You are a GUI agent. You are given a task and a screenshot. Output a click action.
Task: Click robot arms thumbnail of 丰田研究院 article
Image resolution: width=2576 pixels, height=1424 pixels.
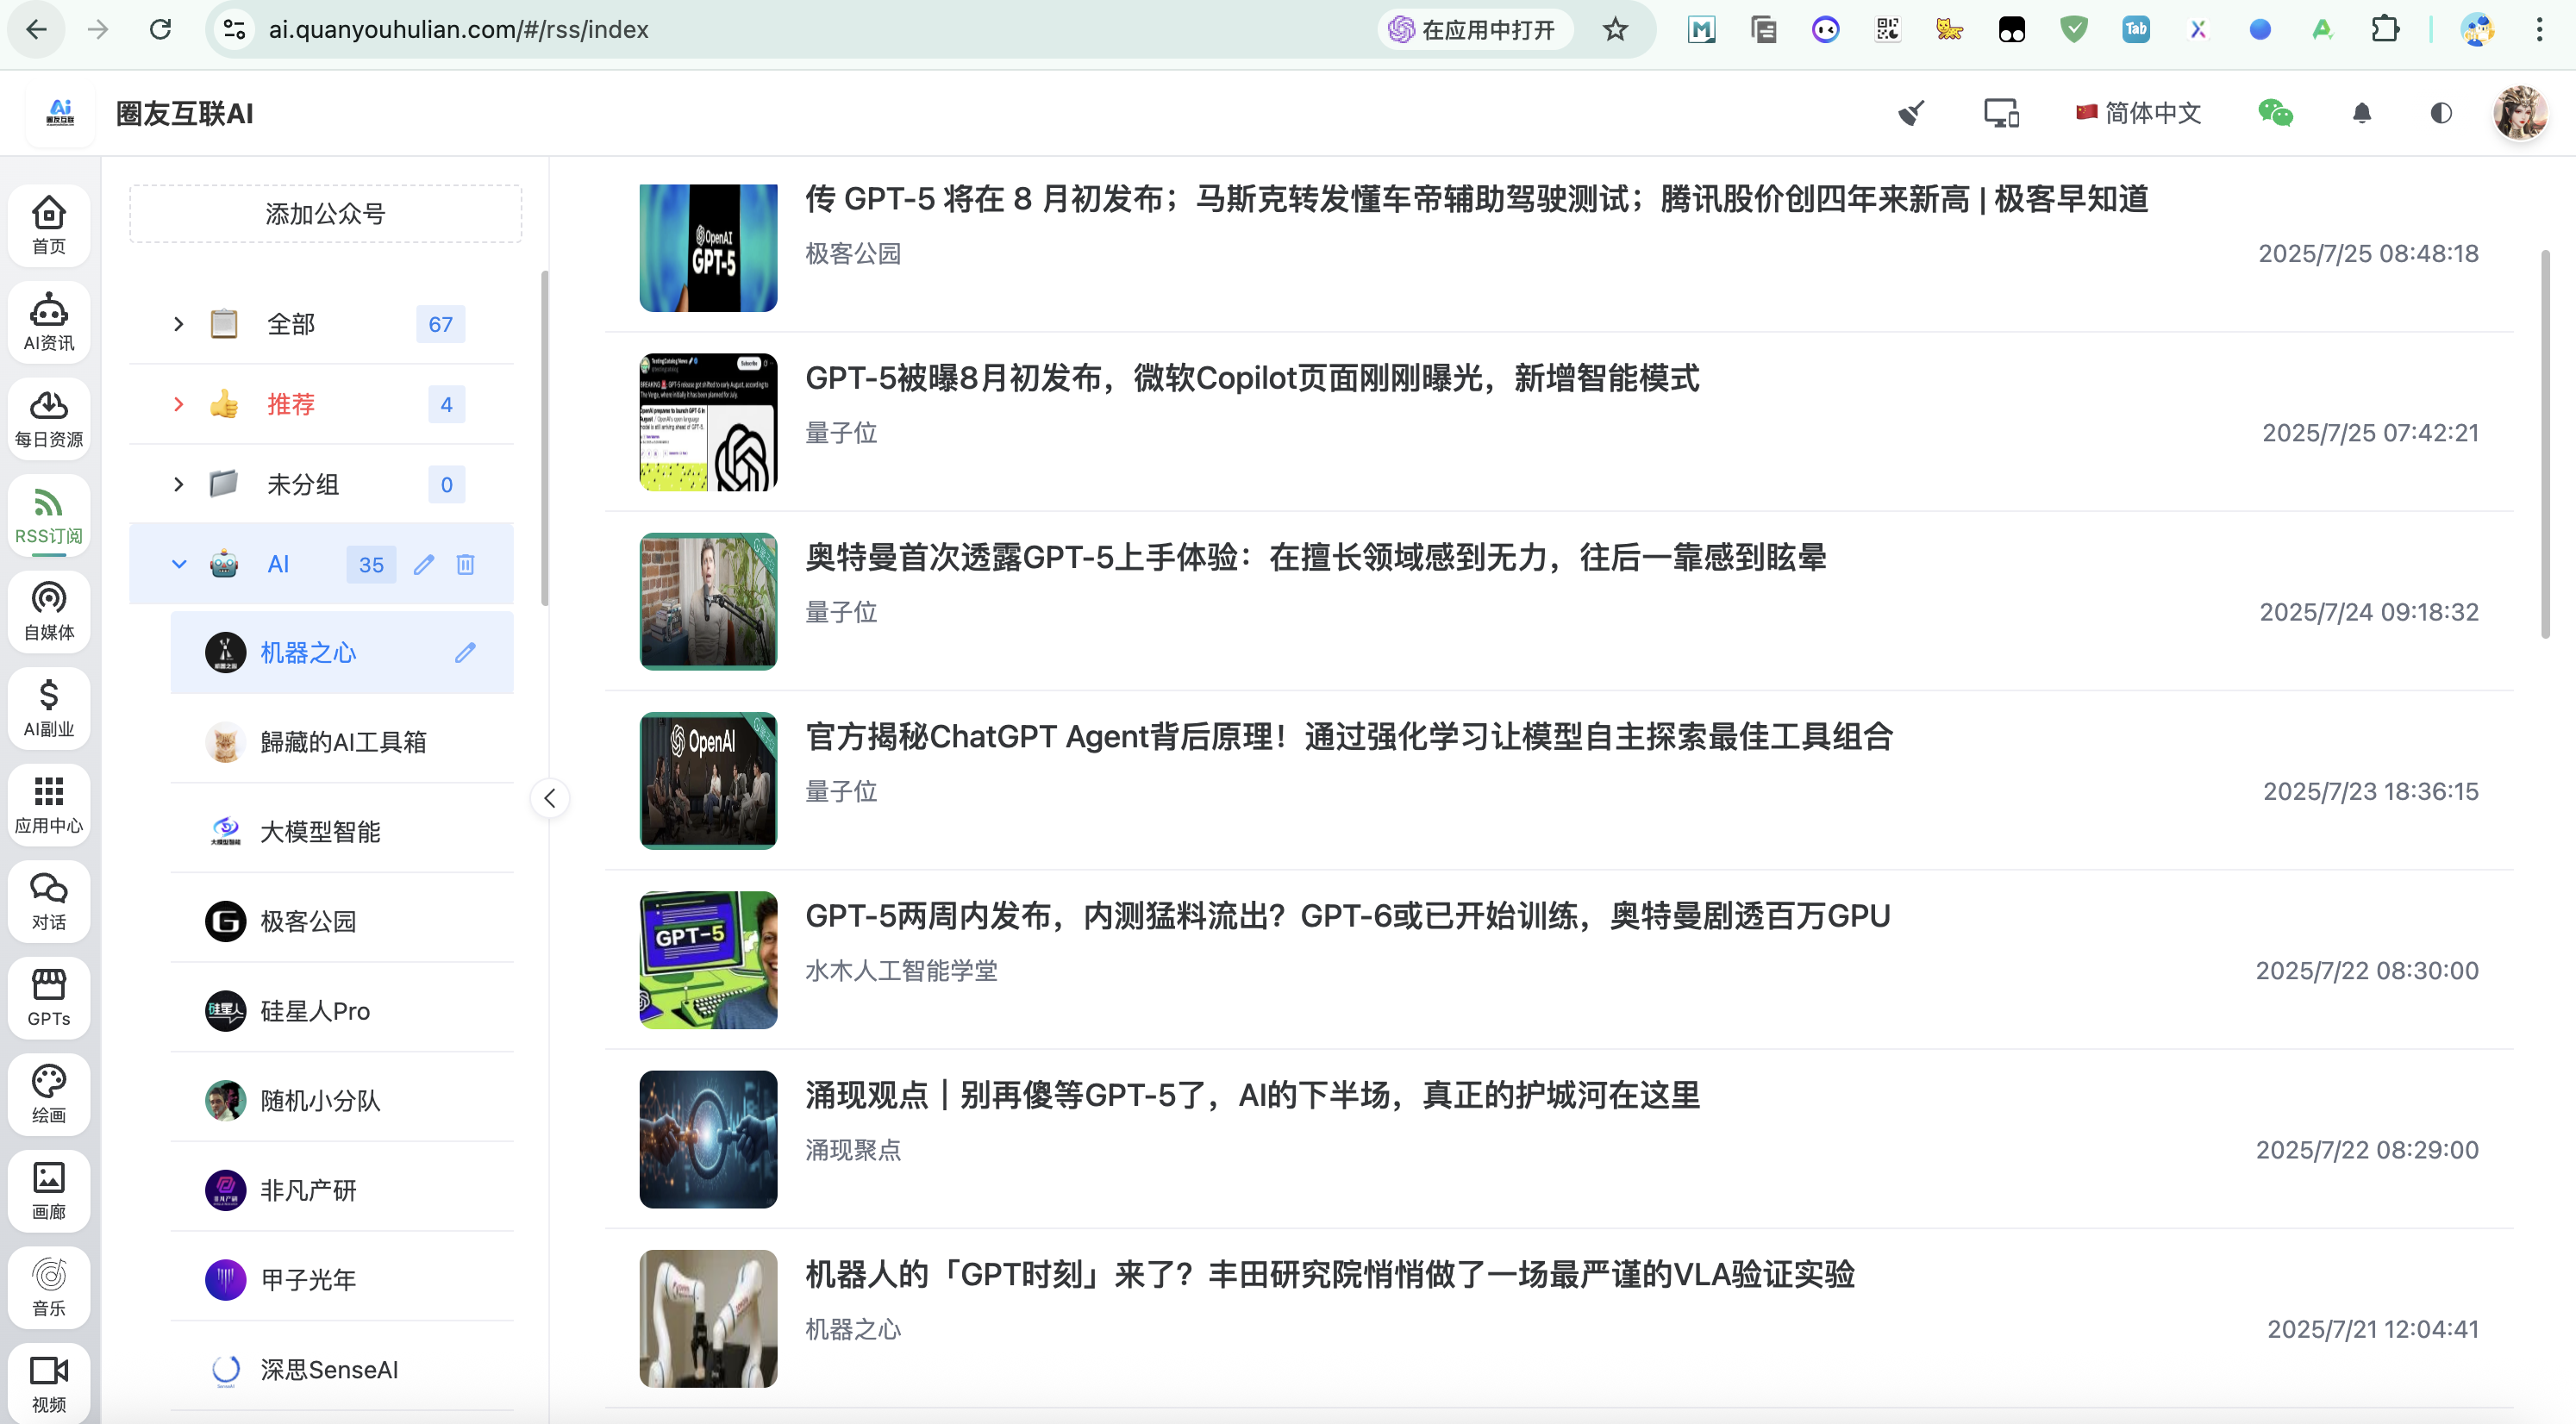708,1318
